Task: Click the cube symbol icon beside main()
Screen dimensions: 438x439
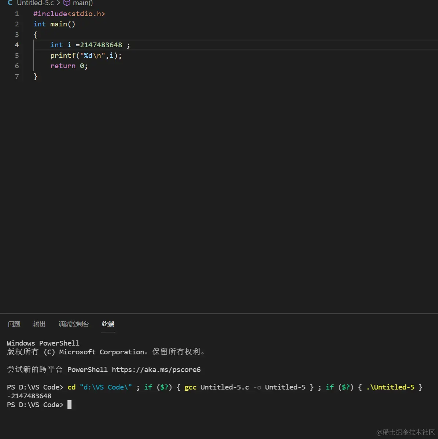Action: [67, 3]
